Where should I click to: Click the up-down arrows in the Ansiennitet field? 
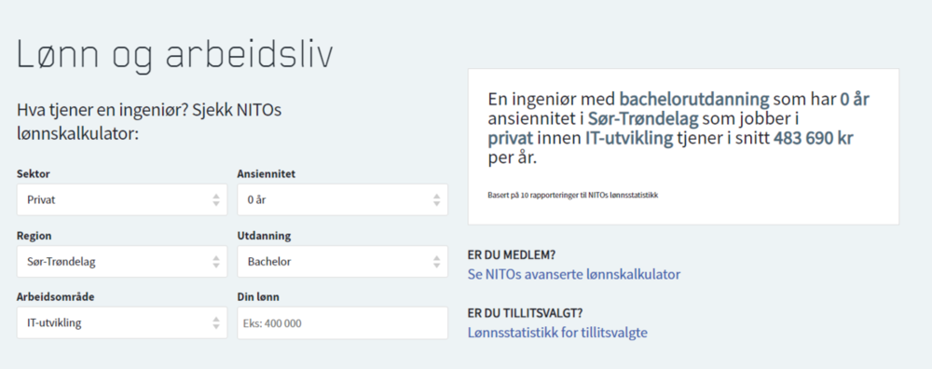coord(437,200)
